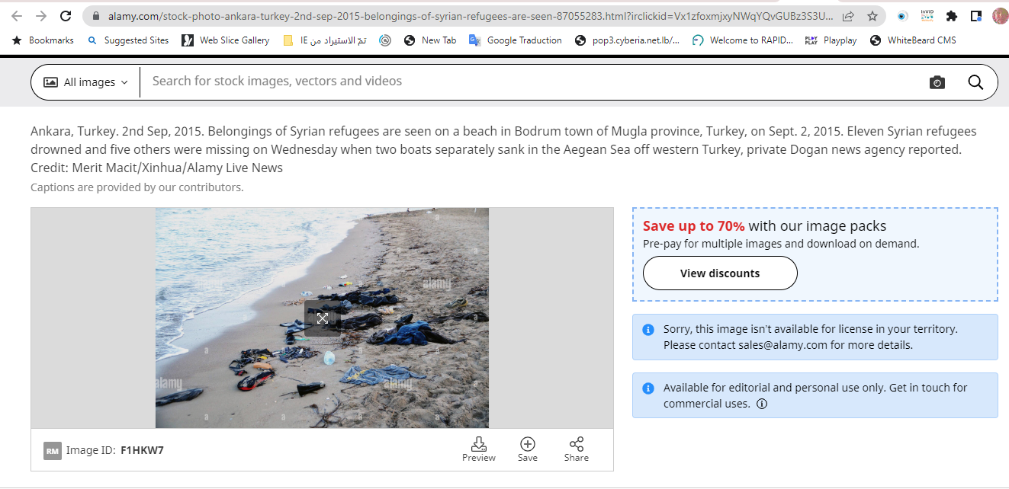
Task: Open the WhiteBeard CMS bookmark
Action: point(913,40)
